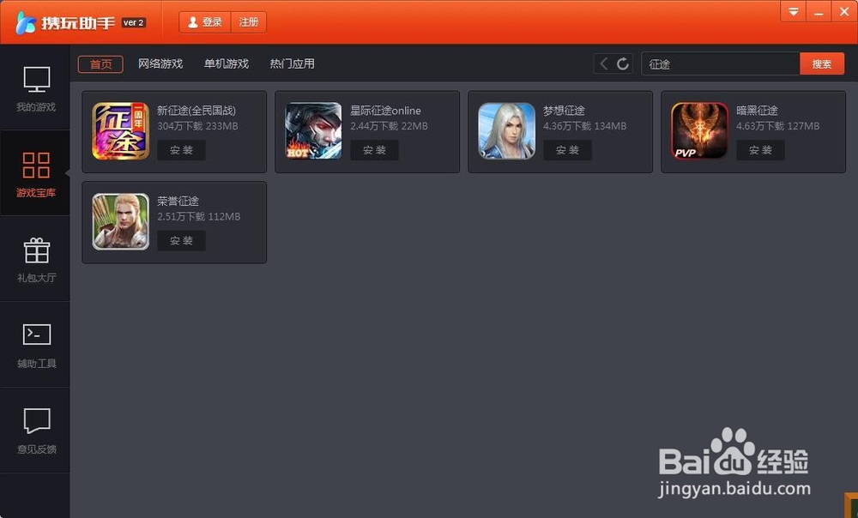This screenshot has width=858, height=518.
Task: Click the 荣誉征途 title text
Action: coord(178,202)
